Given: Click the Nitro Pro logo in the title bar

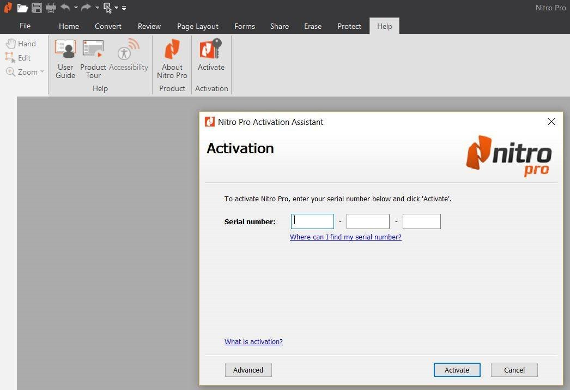Looking at the screenshot, I should [x=8, y=8].
